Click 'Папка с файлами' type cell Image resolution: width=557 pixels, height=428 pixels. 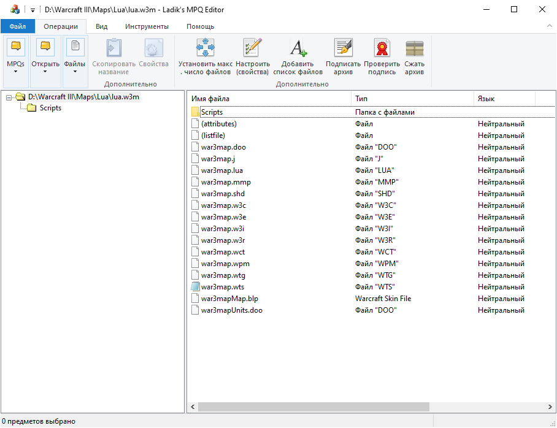[385, 112]
